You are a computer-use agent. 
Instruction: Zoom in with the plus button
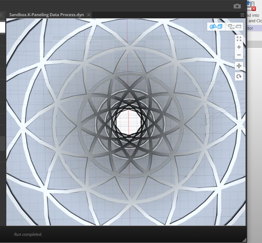(239, 47)
